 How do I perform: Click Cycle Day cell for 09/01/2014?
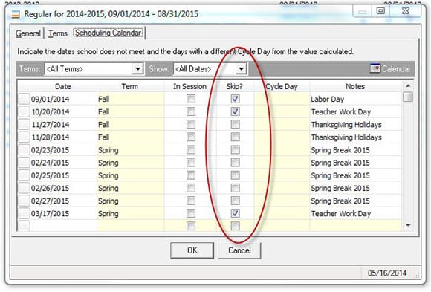282,99
